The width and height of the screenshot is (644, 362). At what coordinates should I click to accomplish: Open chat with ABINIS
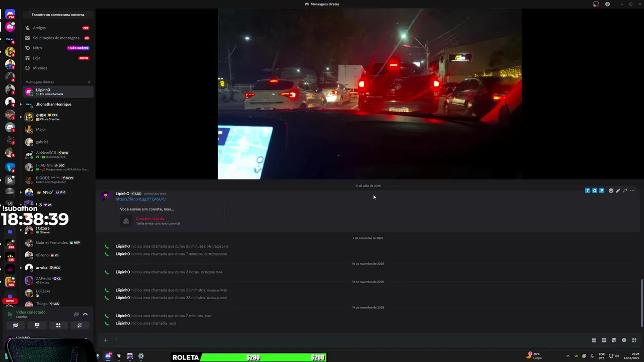click(x=58, y=167)
